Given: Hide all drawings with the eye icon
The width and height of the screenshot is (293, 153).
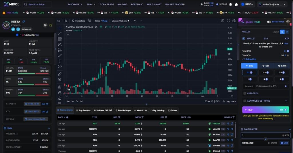Looking at the screenshot, I should point(60,103).
